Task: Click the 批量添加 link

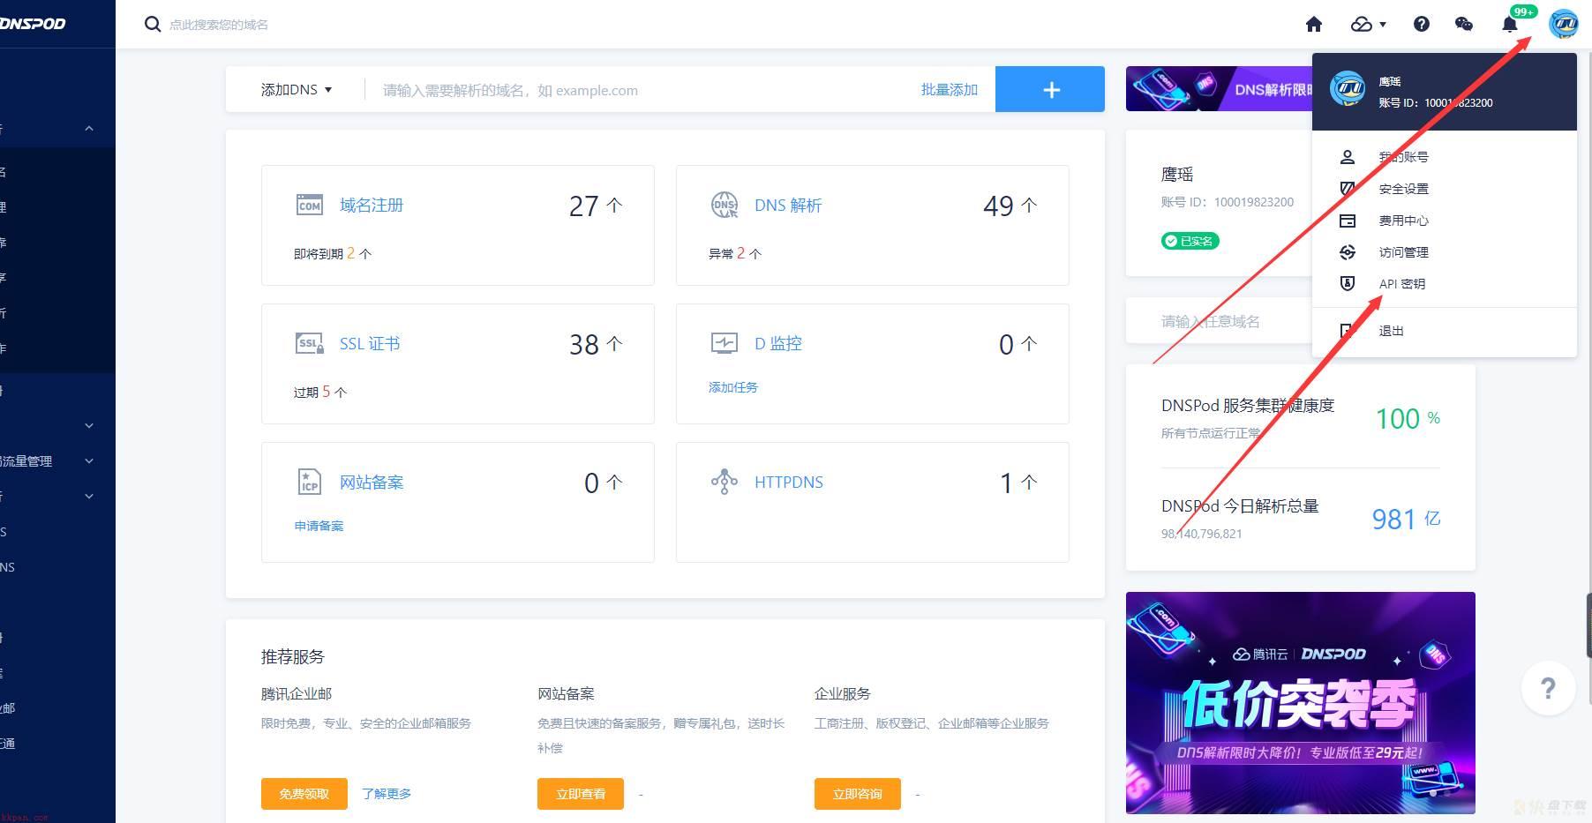Action: click(949, 90)
